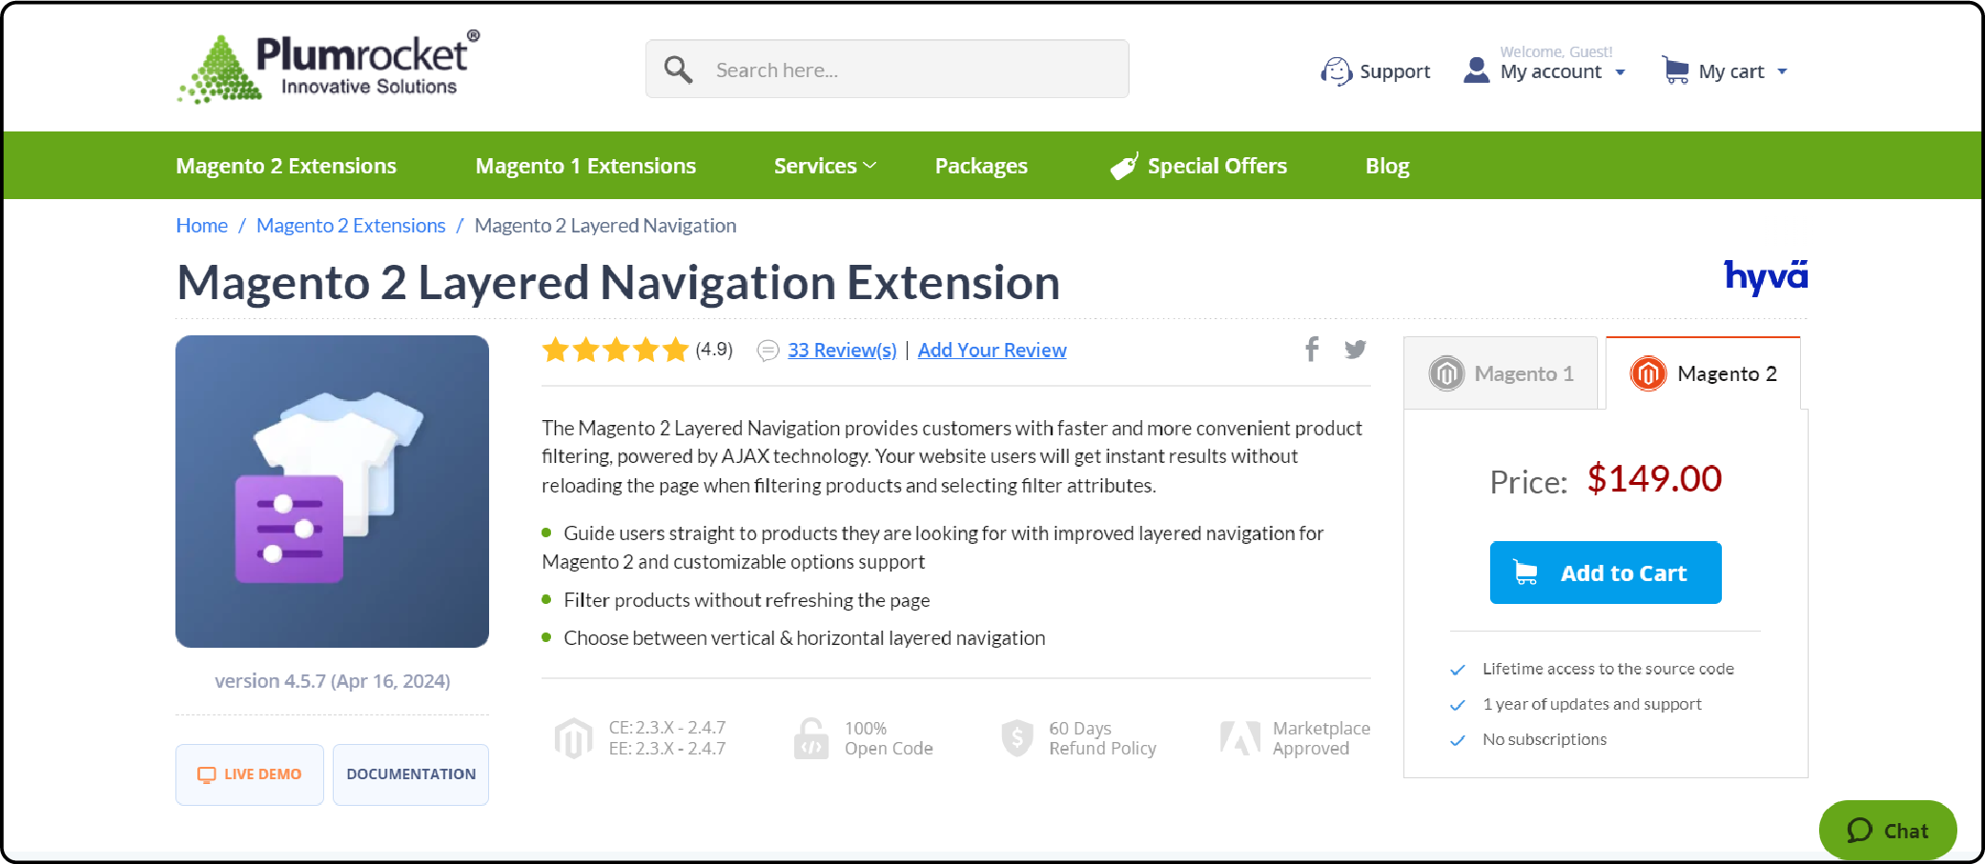The width and height of the screenshot is (1985, 864).
Task: Click the gray Magento 1 logo icon
Action: point(1446,373)
